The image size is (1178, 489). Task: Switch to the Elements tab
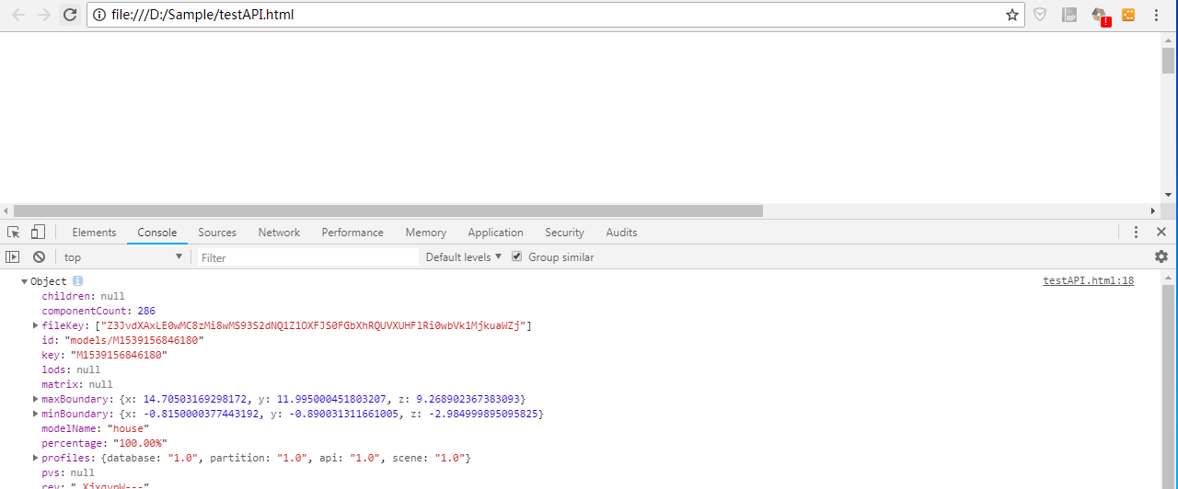tap(94, 233)
